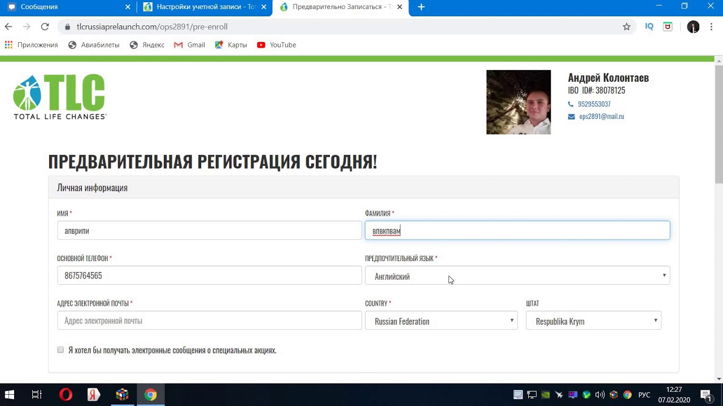Call the phone number 9529553037
Viewport: 723px width, 406px height.
tap(594, 104)
